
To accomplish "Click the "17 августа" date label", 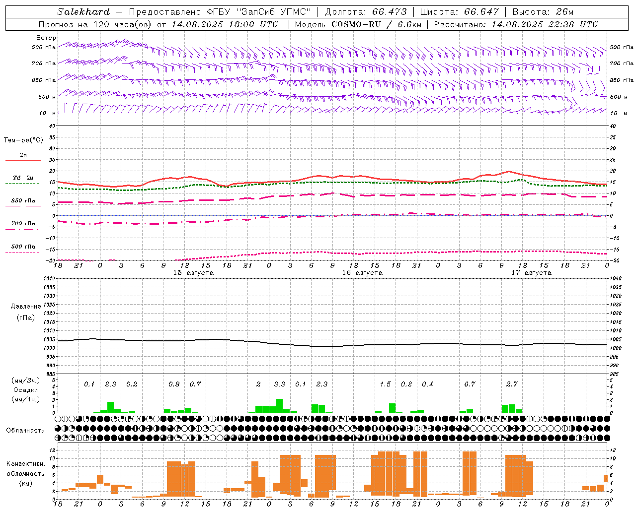I will click(531, 273).
